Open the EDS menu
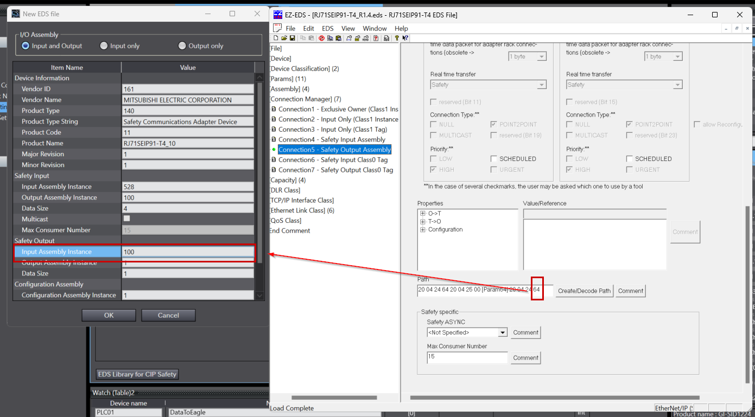Screen dimensions: 755x417 click(x=328, y=28)
